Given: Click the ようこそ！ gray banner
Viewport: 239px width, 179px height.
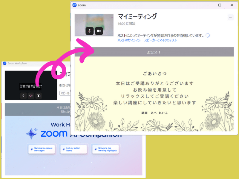Looking at the screenshot, I should click(154, 52).
